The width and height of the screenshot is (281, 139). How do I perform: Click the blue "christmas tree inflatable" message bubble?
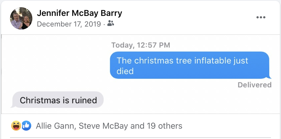click(x=190, y=65)
